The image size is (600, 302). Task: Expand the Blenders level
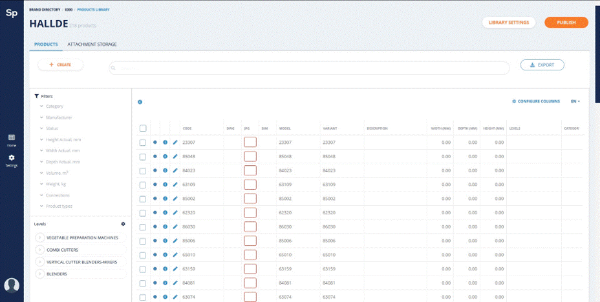tap(40, 274)
